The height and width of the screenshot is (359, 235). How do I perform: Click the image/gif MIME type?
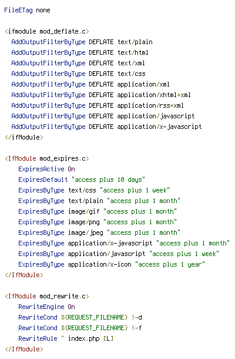[83, 211]
